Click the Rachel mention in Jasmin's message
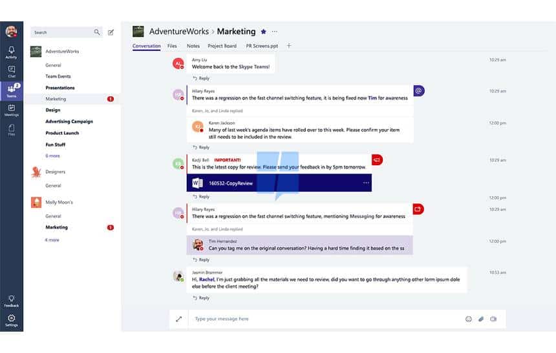This screenshot has height=353, width=556. tap(207, 279)
